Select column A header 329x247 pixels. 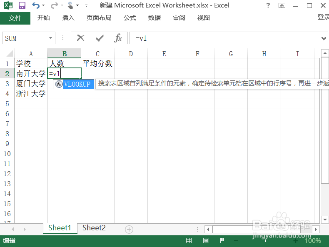point(31,54)
